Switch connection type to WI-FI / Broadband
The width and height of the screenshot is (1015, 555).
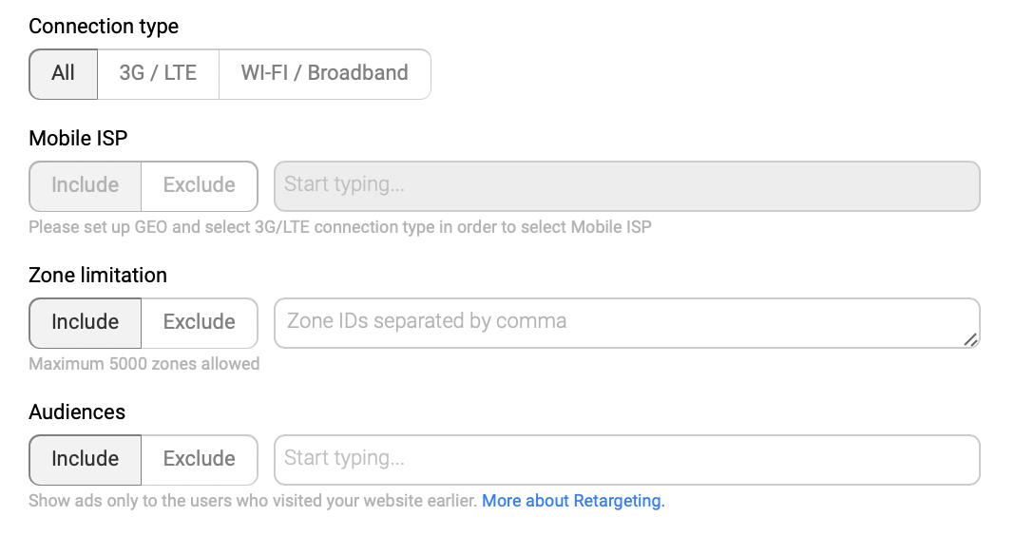[x=324, y=74]
